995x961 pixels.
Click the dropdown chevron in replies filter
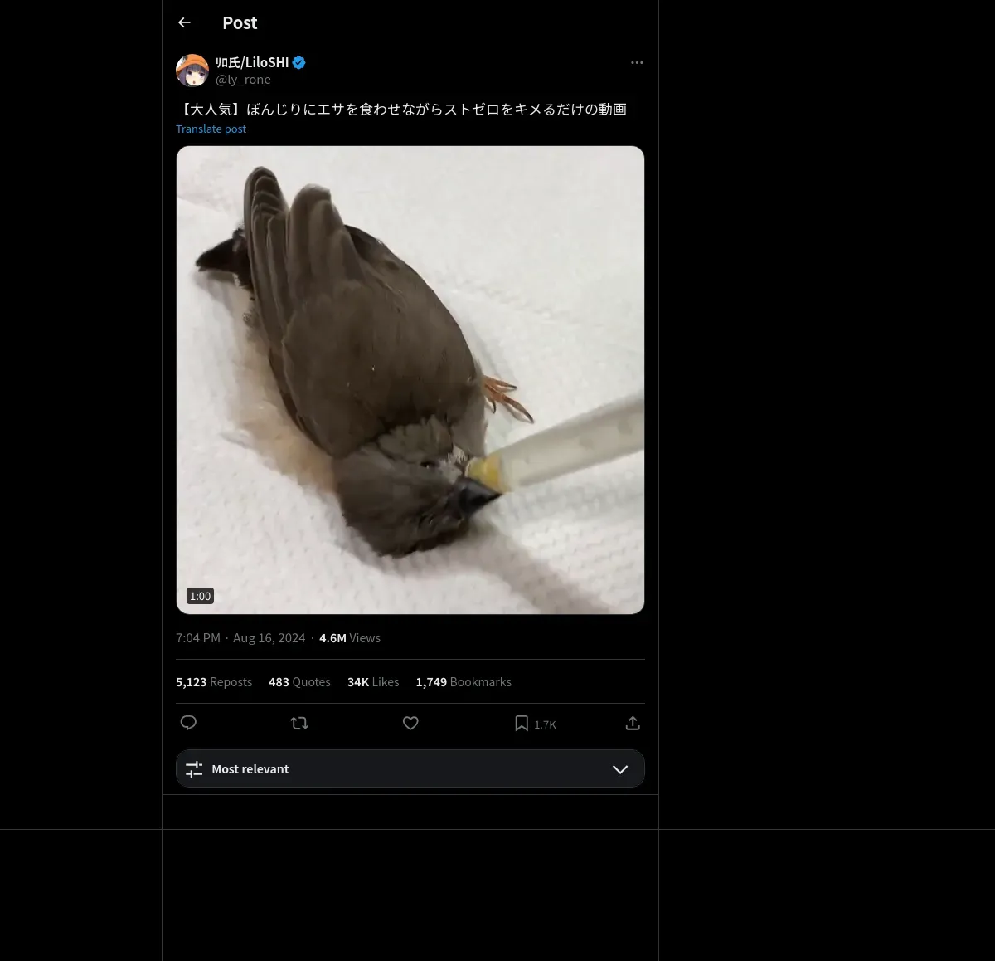[619, 769]
